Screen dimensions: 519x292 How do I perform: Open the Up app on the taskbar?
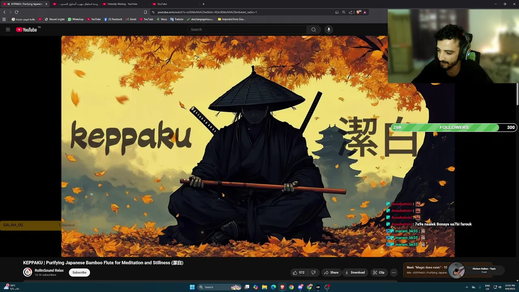pyautogui.click(x=318, y=287)
